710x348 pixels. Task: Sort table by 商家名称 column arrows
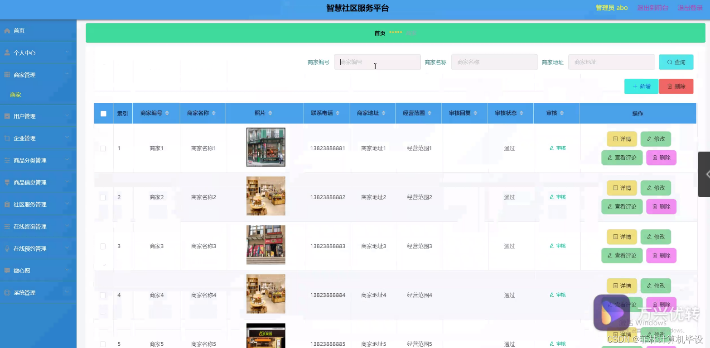[x=213, y=113]
